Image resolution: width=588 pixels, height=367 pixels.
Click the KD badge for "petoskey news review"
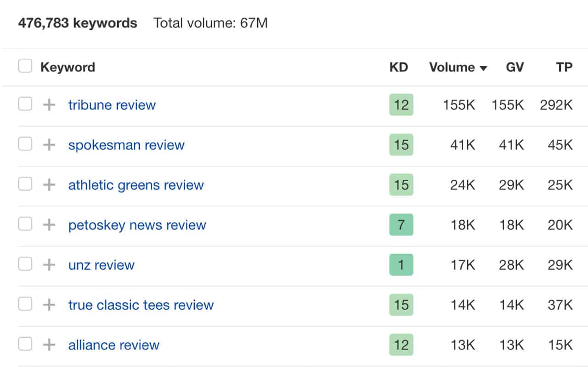[401, 225]
